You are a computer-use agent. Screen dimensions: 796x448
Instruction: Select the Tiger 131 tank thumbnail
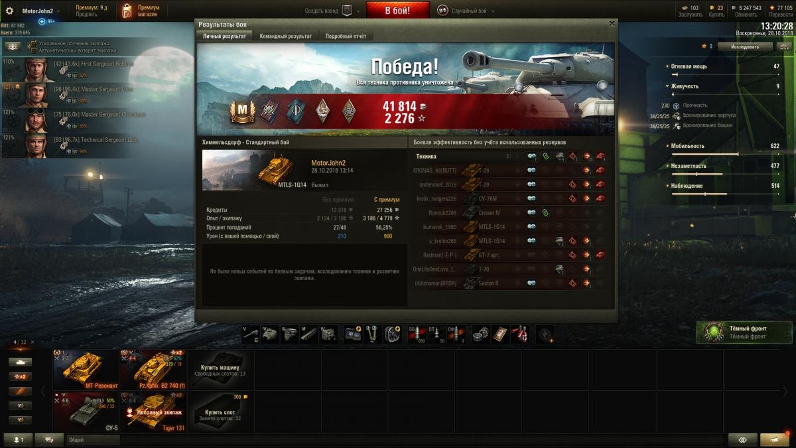pos(153,412)
